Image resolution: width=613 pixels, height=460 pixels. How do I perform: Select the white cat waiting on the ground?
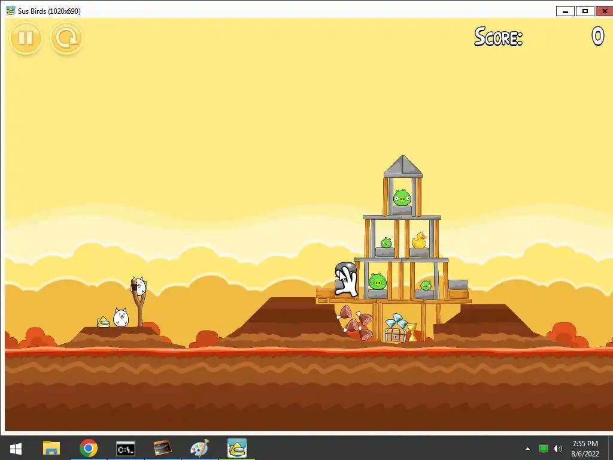point(121,317)
